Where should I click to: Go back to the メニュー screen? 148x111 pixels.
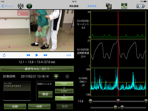(8, 6)
